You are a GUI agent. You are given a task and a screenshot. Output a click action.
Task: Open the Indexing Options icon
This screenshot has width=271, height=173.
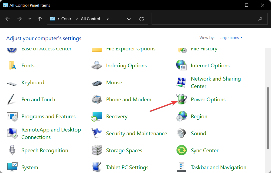click(97, 65)
